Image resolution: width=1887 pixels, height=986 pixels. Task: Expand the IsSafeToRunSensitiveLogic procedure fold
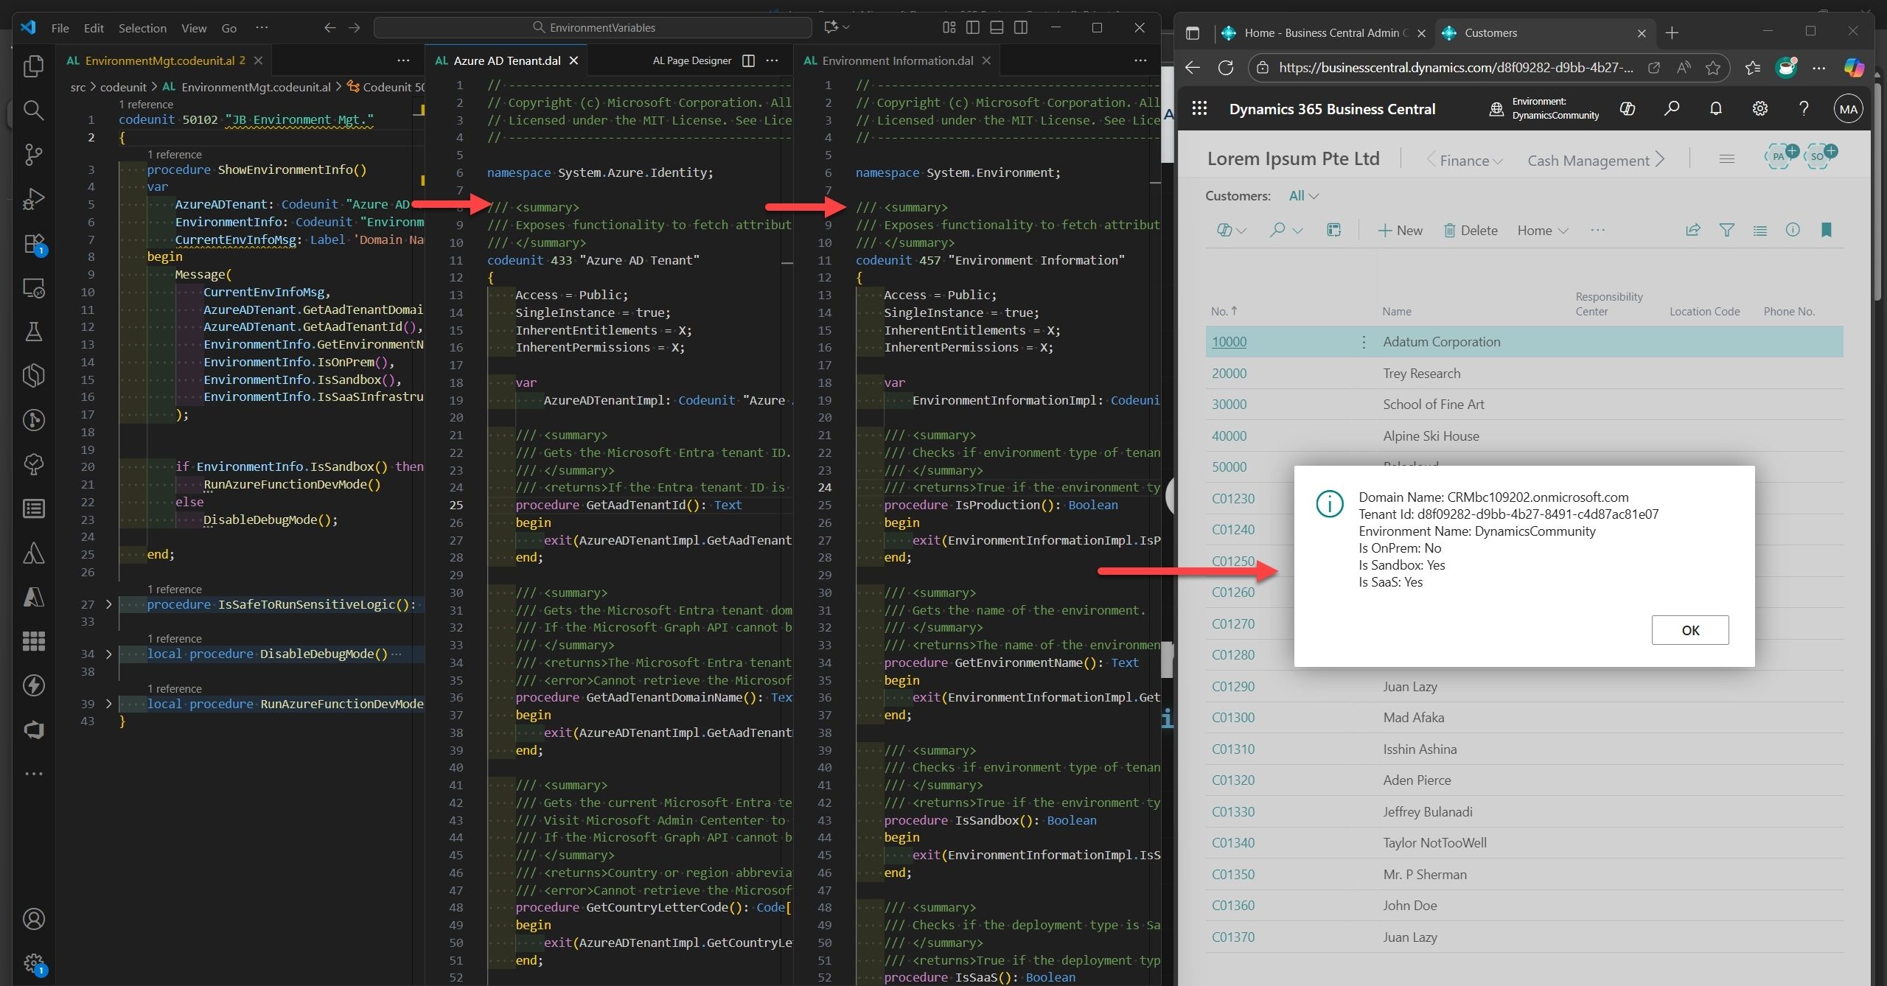(x=109, y=604)
